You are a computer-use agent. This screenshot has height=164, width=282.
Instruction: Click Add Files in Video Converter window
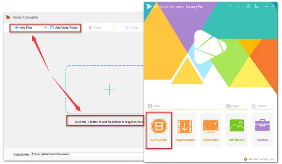tap(24, 27)
